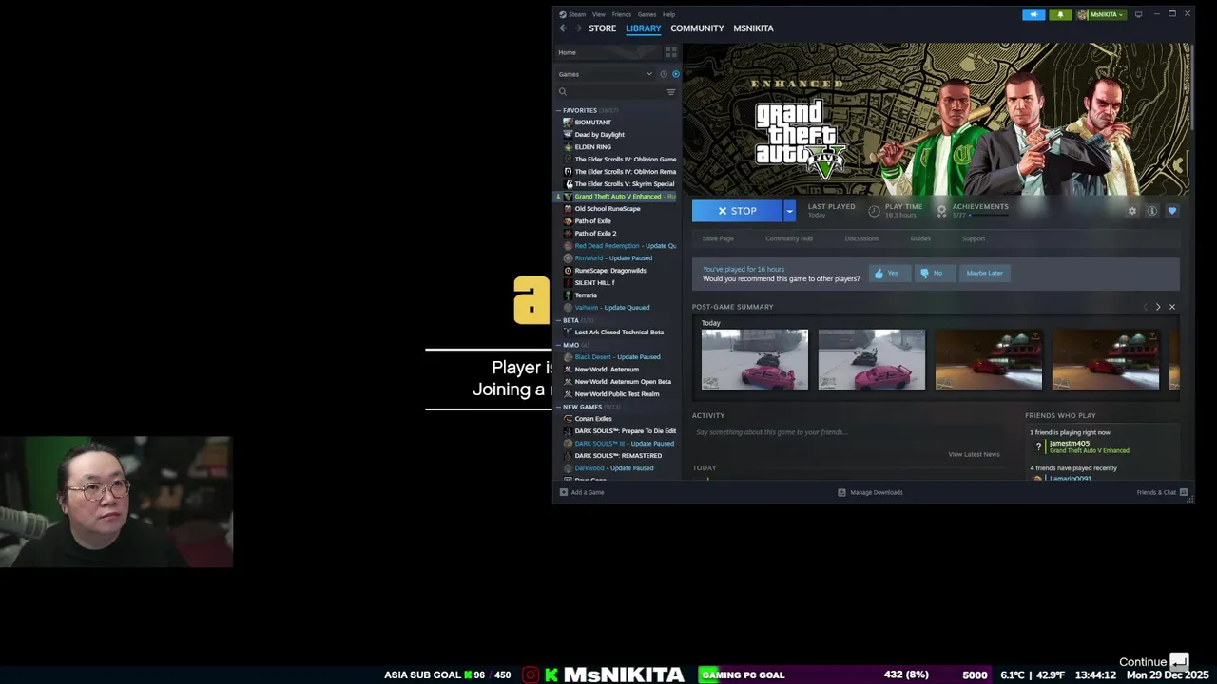Click the Add a Game plus icon
This screenshot has width=1217, height=684.
point(564,492)
